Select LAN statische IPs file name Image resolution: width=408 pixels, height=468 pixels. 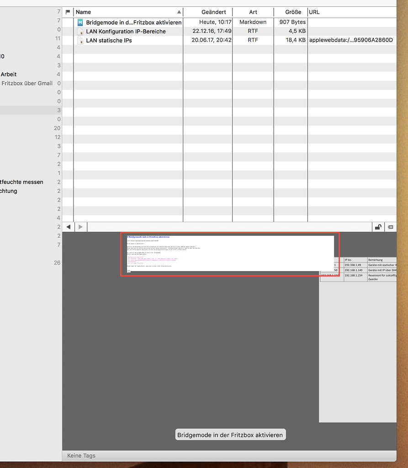[109, 41]
